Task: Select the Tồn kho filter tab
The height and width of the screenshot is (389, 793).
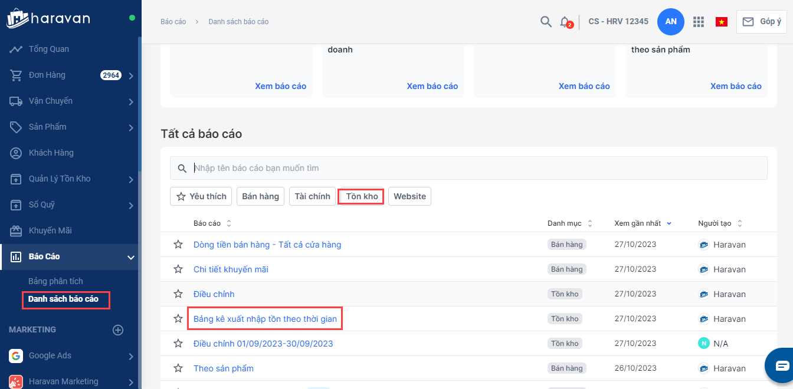Action: coord(362,196)
